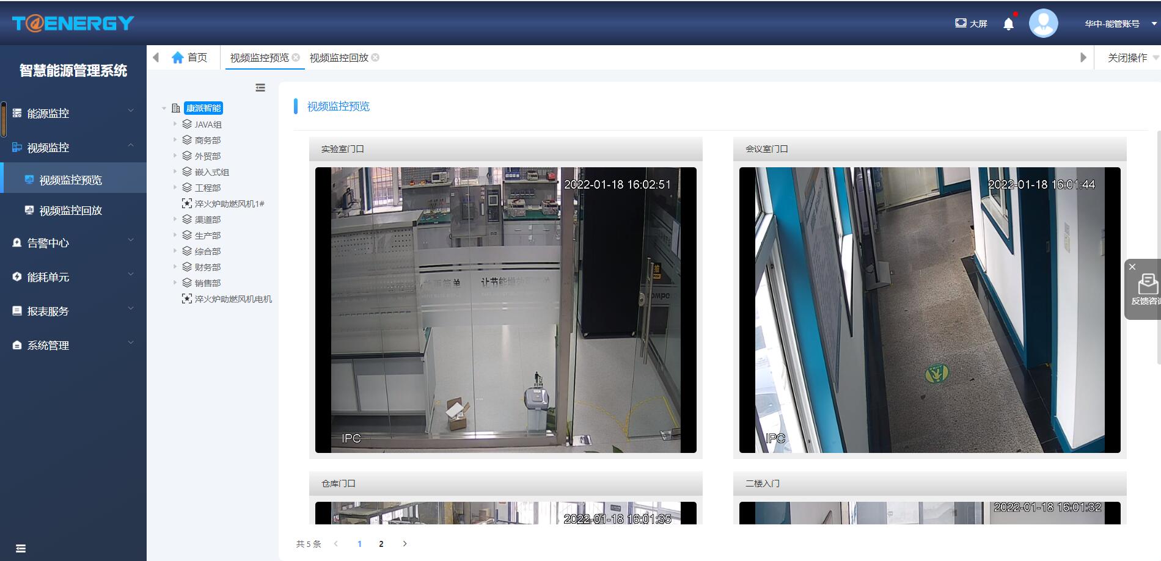Click the 能源监控 chevron arrow
The image size is (1161, 561).
point(130,110)
